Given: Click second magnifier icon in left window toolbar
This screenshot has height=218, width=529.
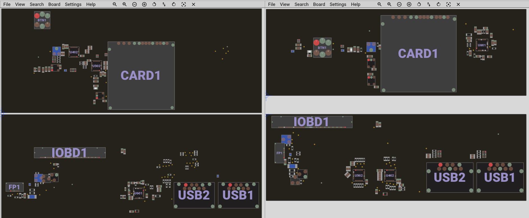Looking at the screenshot, I should pyautogui.click(x=125, y=4).
